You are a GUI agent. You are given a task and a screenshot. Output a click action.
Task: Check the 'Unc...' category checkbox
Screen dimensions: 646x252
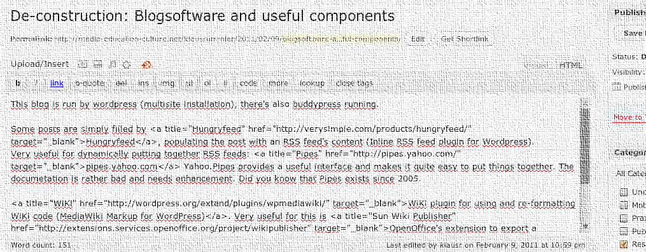tap(623, 192)
